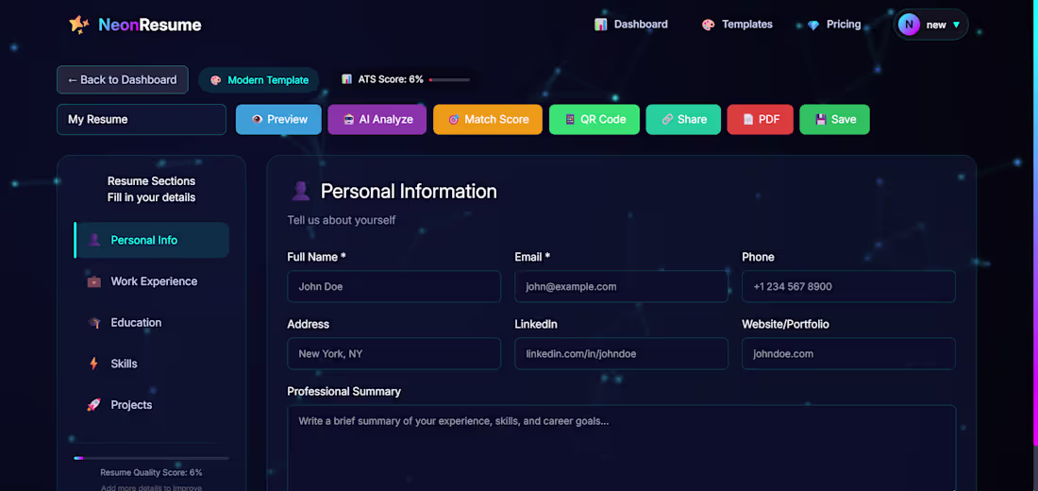Click the 'ATS Score: 6%' text
Screen dimensions: 1038x491
(x=391, y=79)
